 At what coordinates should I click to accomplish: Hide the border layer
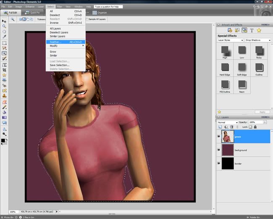(219, 163)
